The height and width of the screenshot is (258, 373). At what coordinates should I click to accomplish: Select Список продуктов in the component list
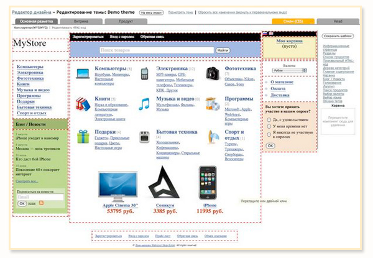[336, 57]
